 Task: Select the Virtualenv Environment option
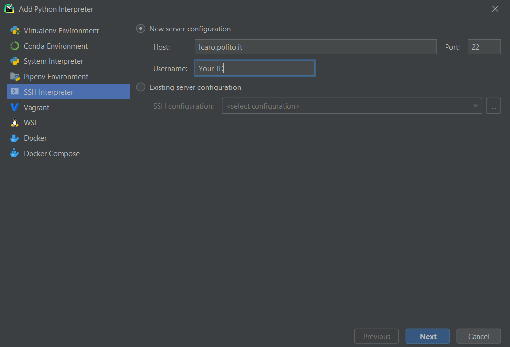pyautogui.click(x=61, y=30)
